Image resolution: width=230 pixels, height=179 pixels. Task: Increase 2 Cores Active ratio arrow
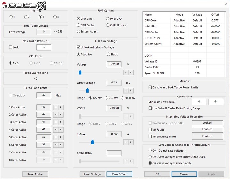pyautogui.click(x=61, y=114)
